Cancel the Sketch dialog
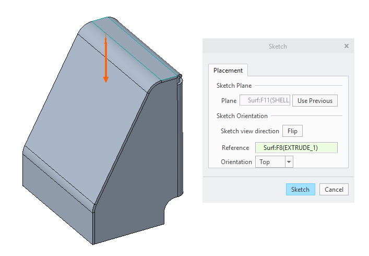The width and height of the screenshot is (369, 256). coord(334,189)
